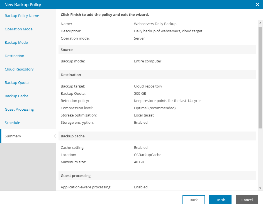
Task: Click the Finish button
Action: pyautogui.click(x=220, y=200)
